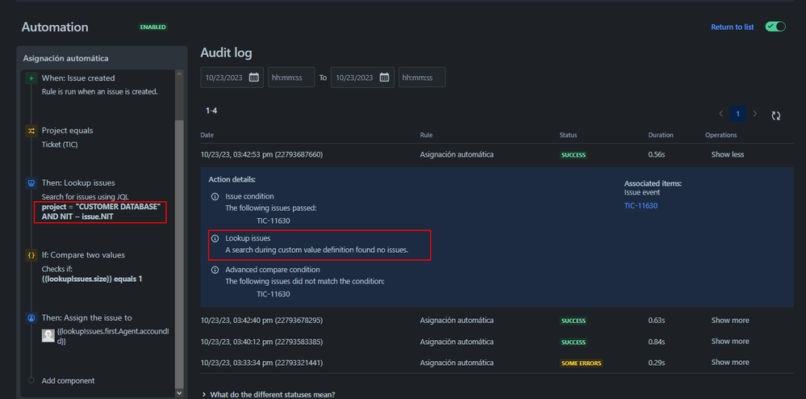Collapse entry with Show less
This screenshot has width=806, height=399.
click(x=727, y=154)
